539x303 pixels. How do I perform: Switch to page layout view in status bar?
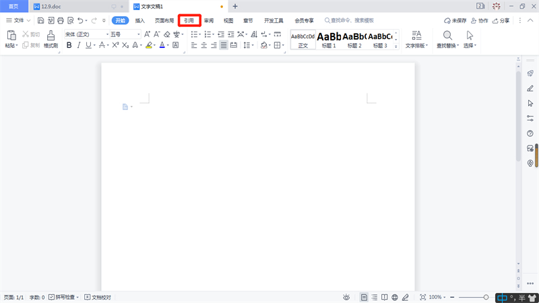(x=364, y=297)
